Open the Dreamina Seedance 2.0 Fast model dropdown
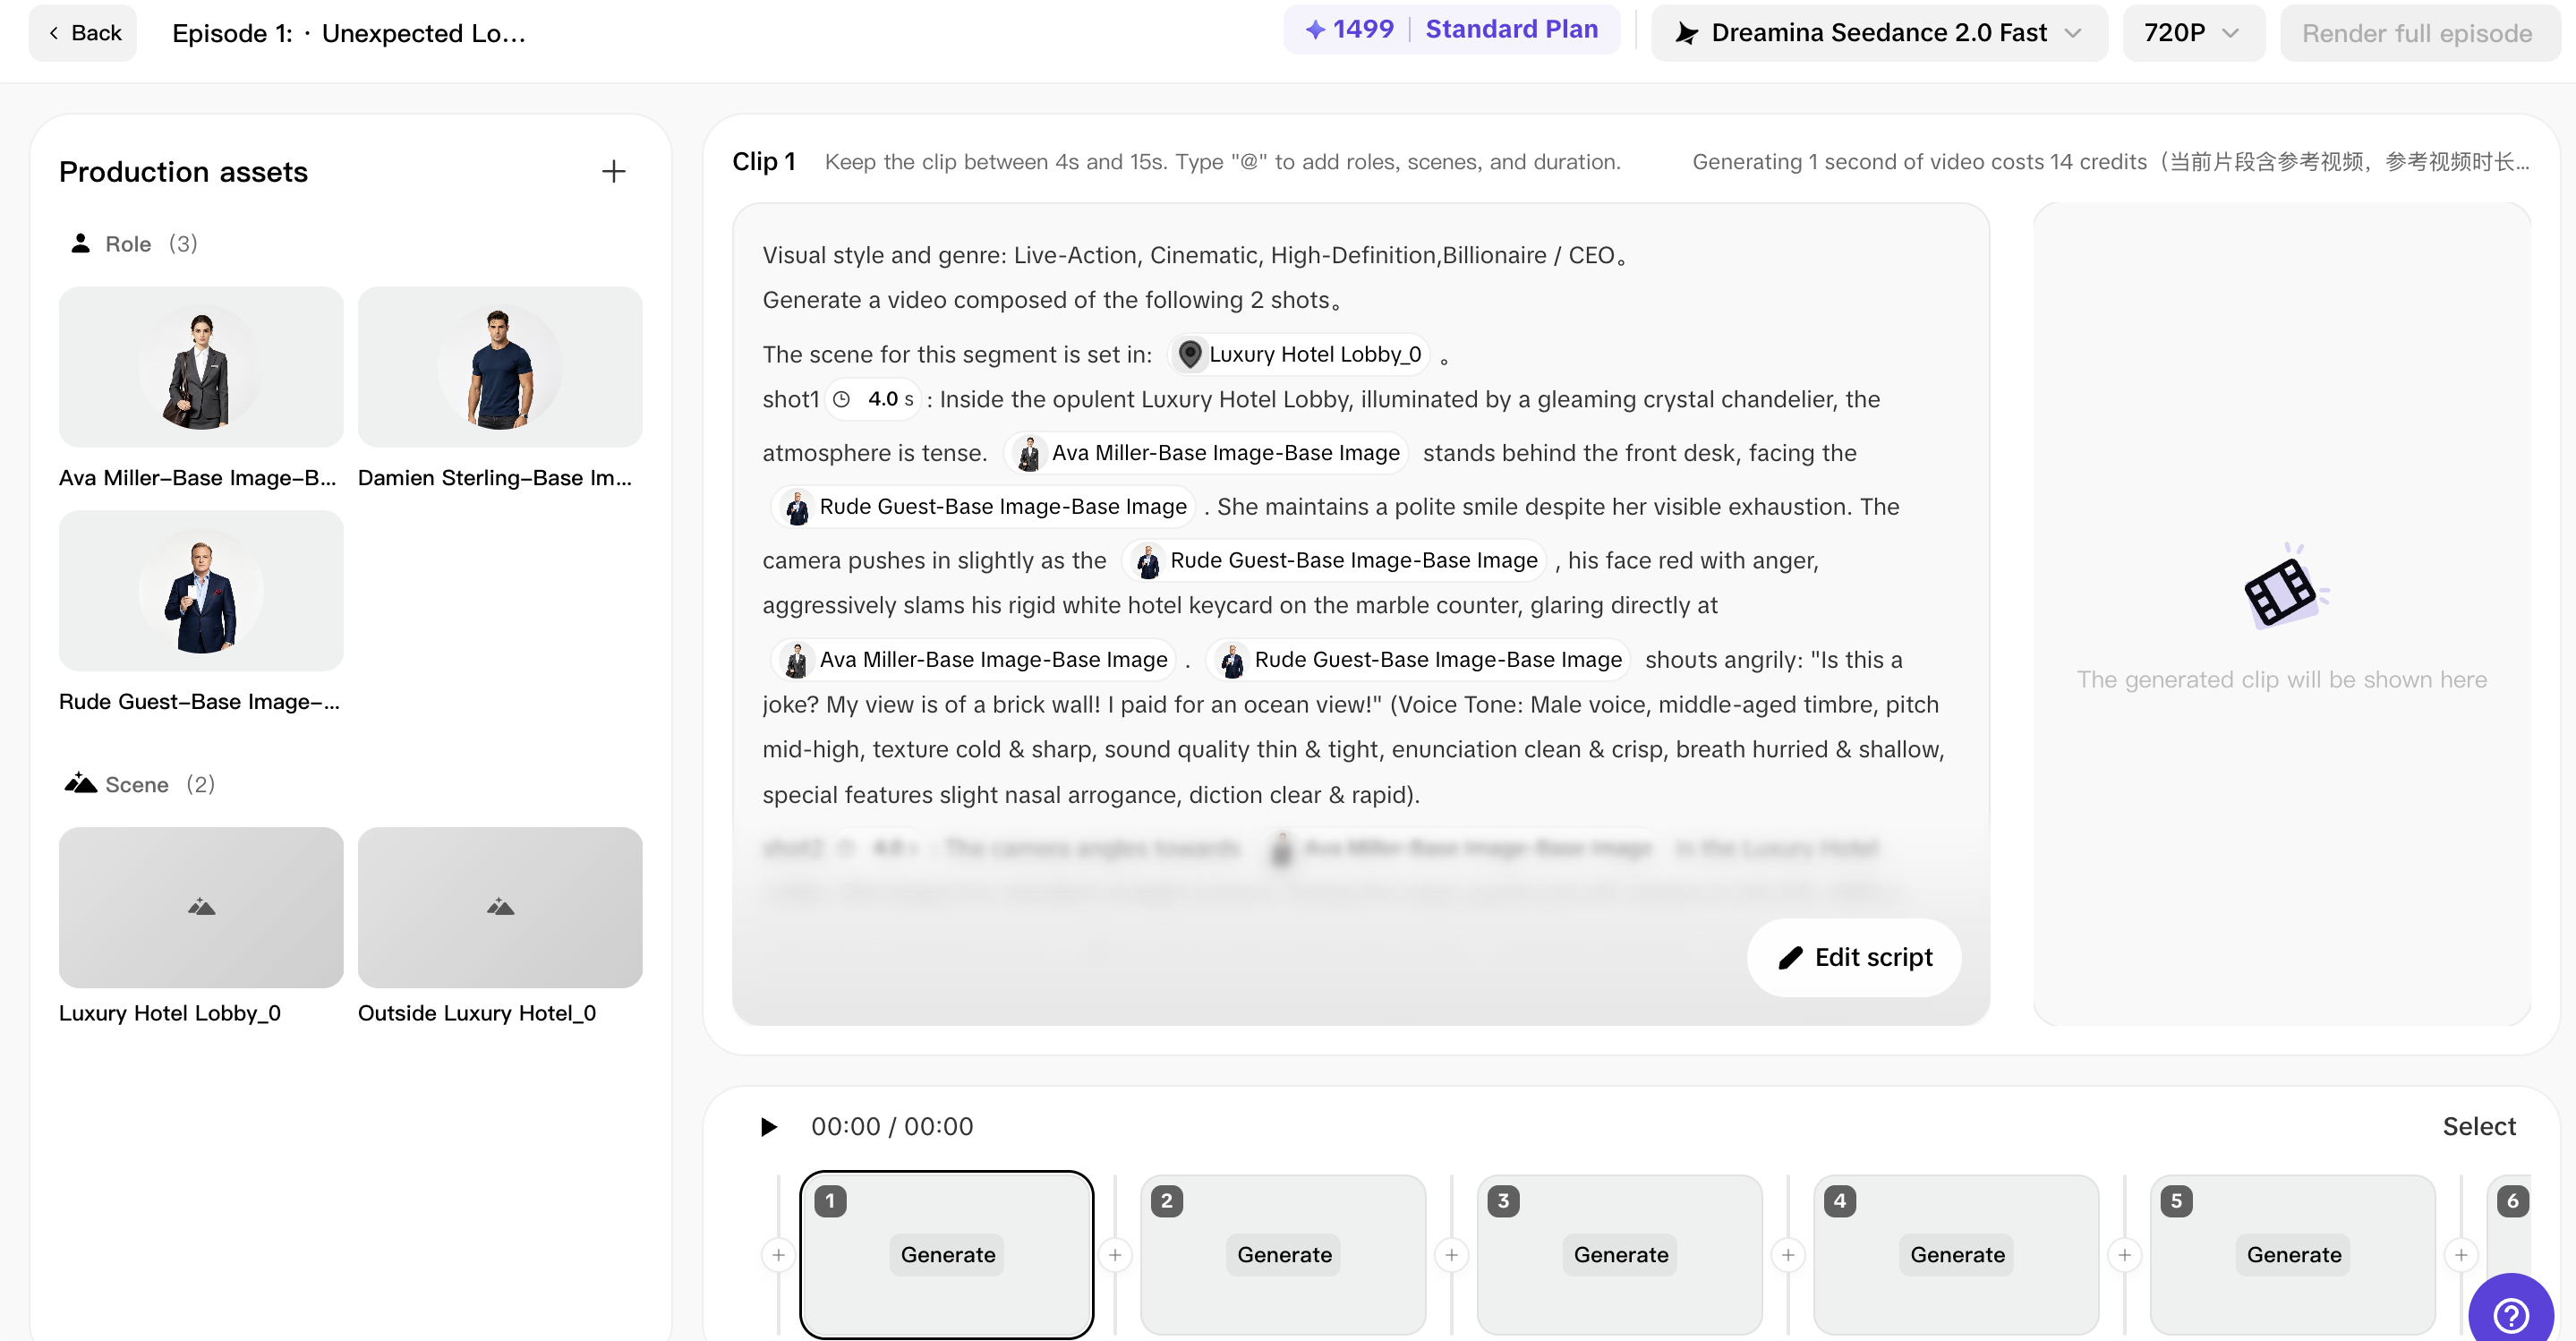The width and height of the screenshot is (2576, 1341). tap(1879, 33)
